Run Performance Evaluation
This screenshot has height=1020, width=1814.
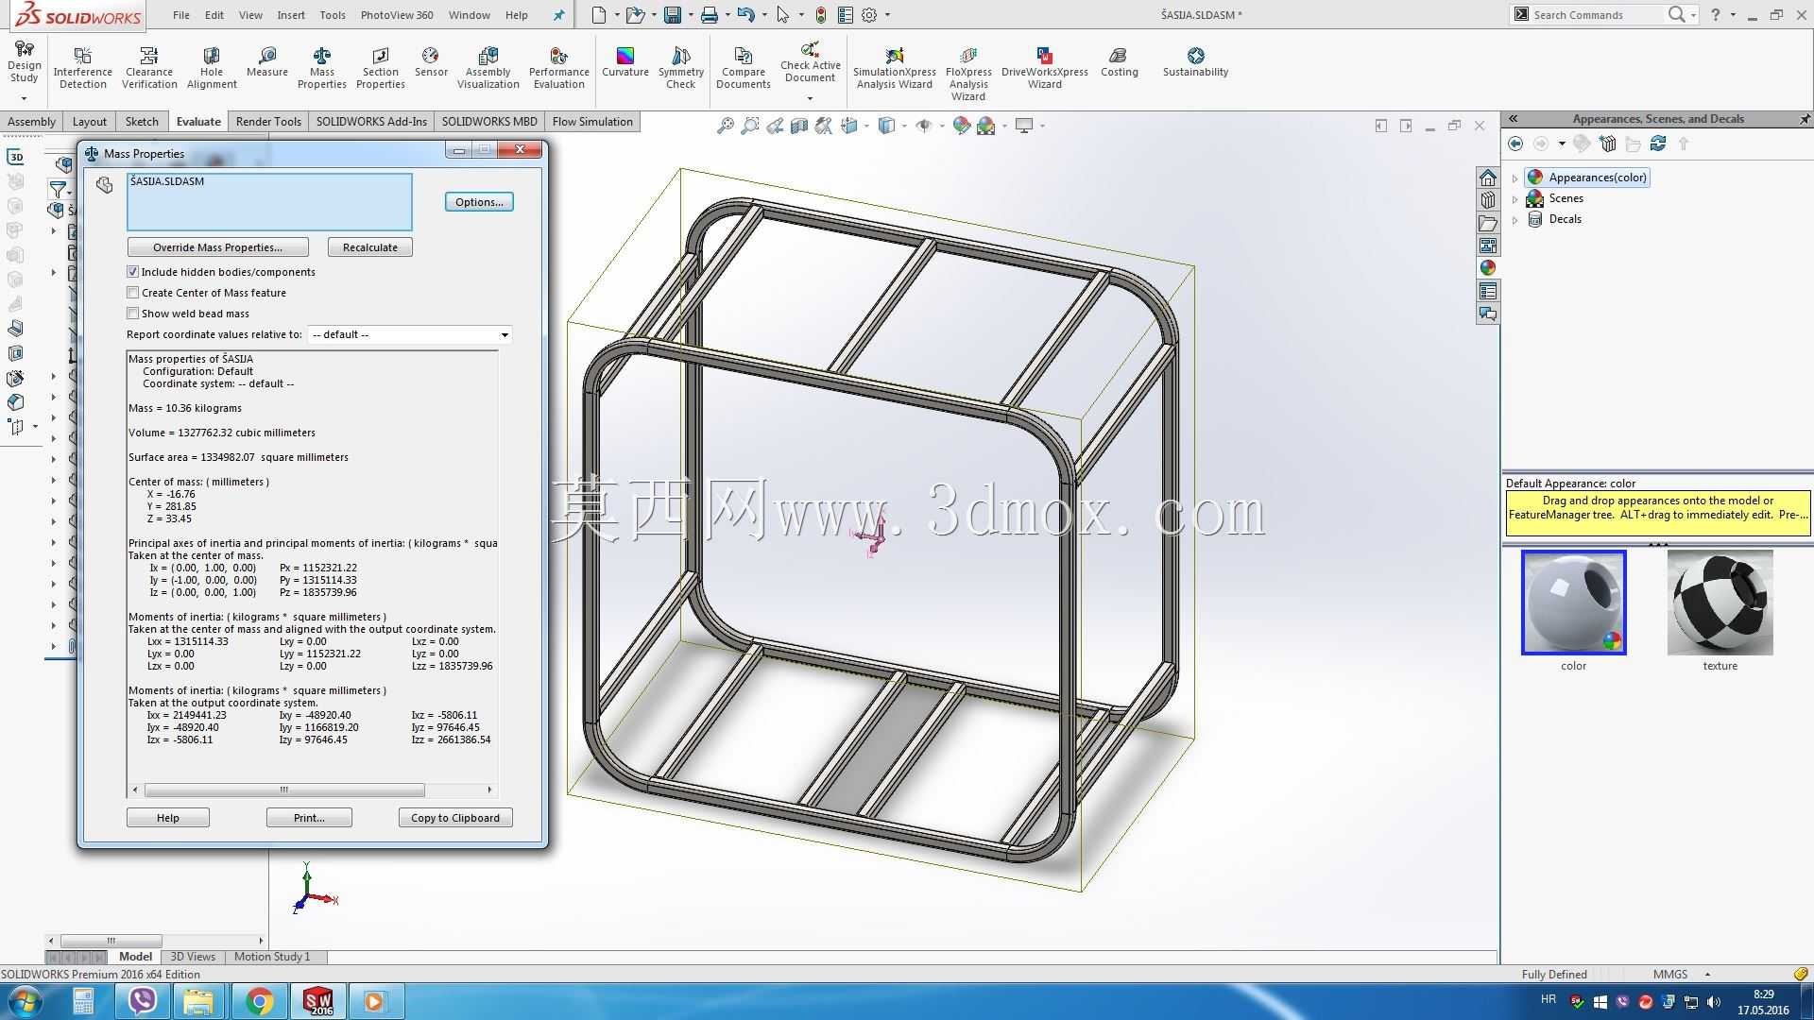click(559, 67)
